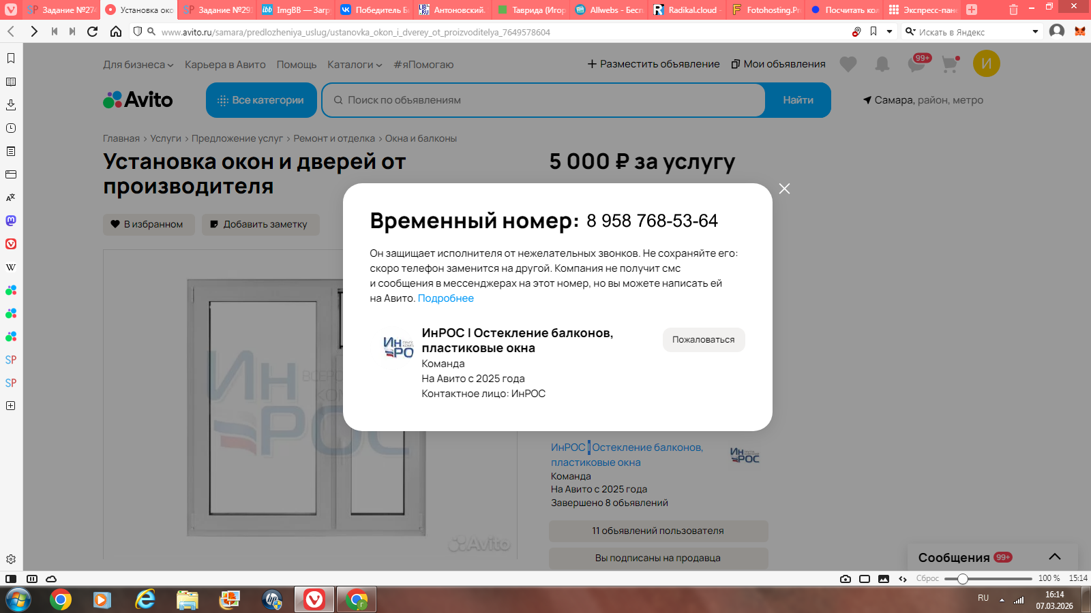Open the Notes side panel
Image resolution: width=1091 pixels, height=613 pixels.
point(11,151)
